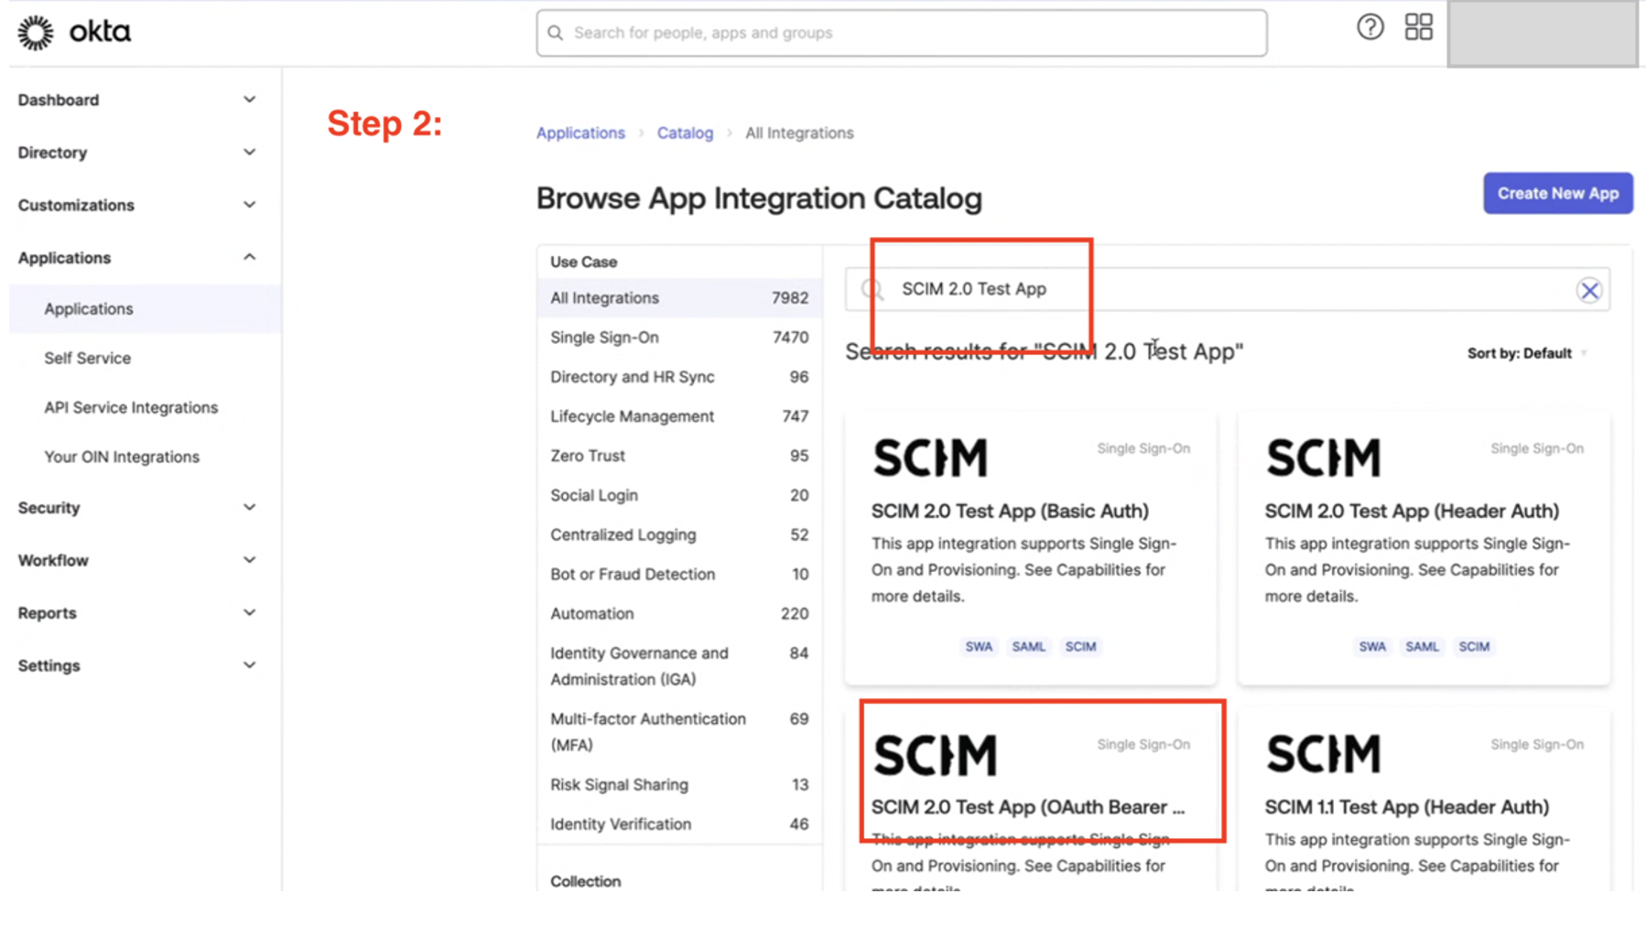Filter by All Integrations
The height and width of the screenshot is (926, 1646).
(679, 297)
